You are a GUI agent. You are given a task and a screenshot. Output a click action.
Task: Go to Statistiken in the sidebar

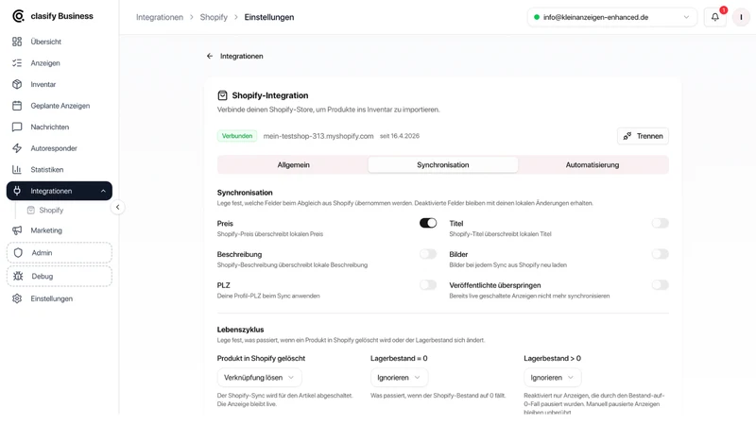60,170
